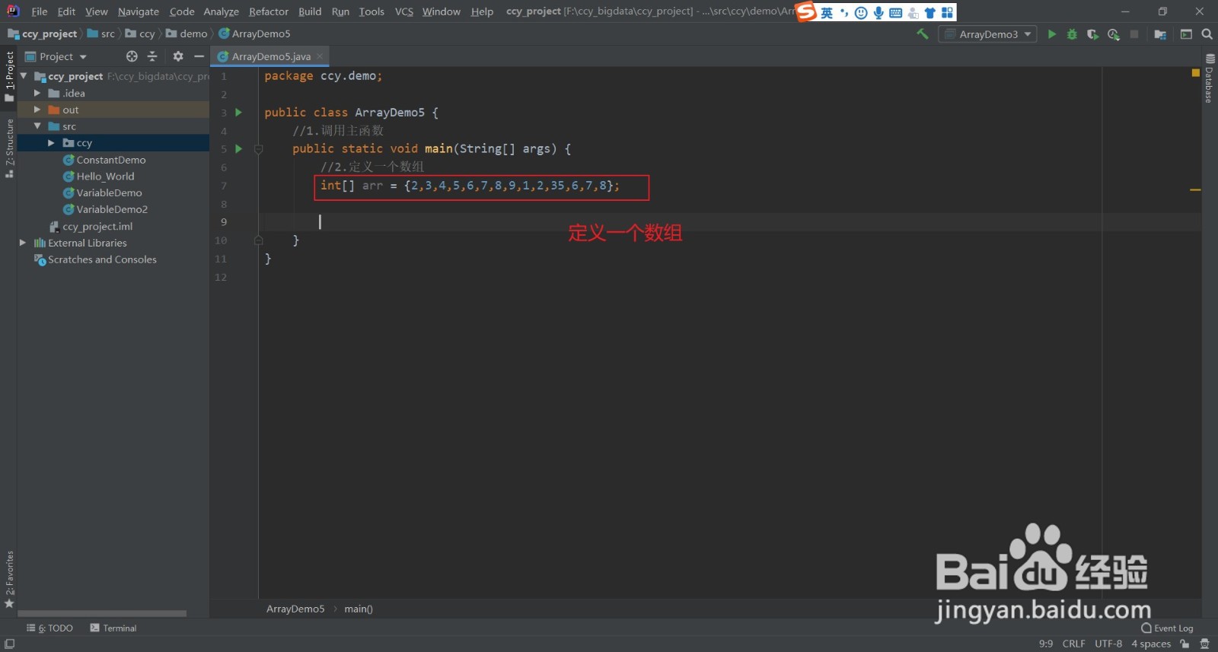1218x652 pixels.
Task: Open Project panel settings gear
Action: pos(178,56)
